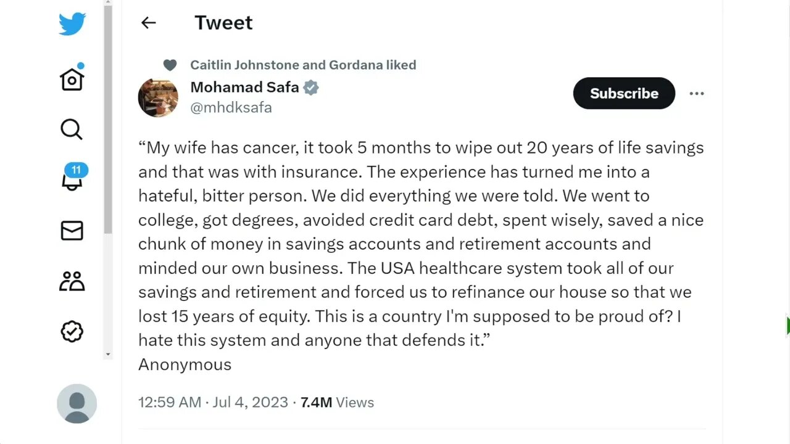Open the 7.4M Views analytics link

pos(337,402)
